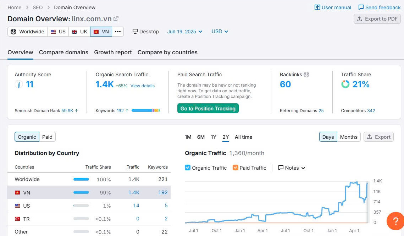
Task: Click the Worldwide database button
Action: pyautogui.click(x=28, y=32)
